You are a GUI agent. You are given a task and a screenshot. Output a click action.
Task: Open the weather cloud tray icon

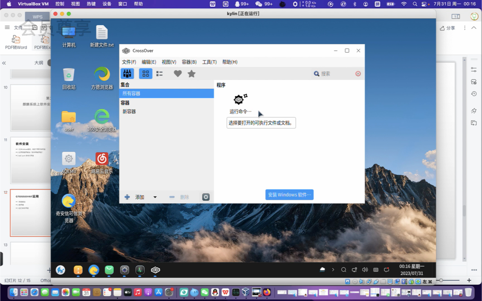click(x=322, y=270)
